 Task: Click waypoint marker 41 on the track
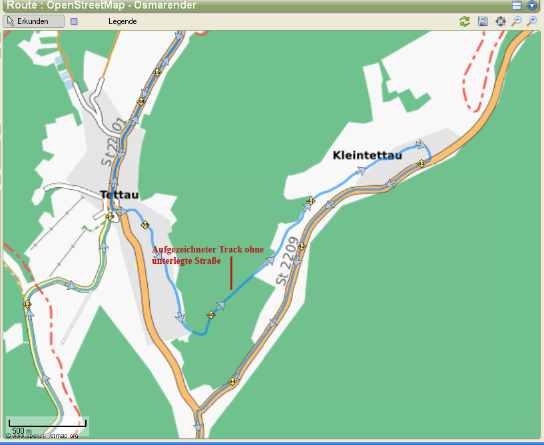point(310,201)
